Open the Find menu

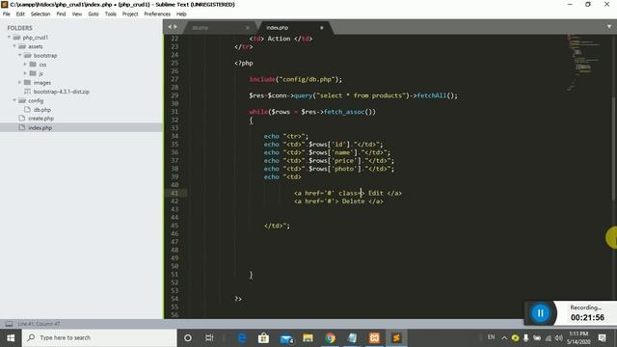click(x=61, y=13)
